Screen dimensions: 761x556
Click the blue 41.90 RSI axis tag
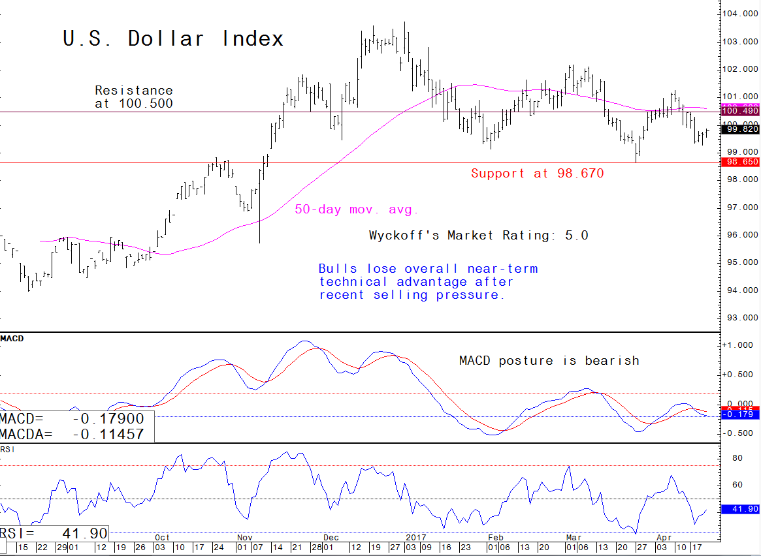(739, 509)
